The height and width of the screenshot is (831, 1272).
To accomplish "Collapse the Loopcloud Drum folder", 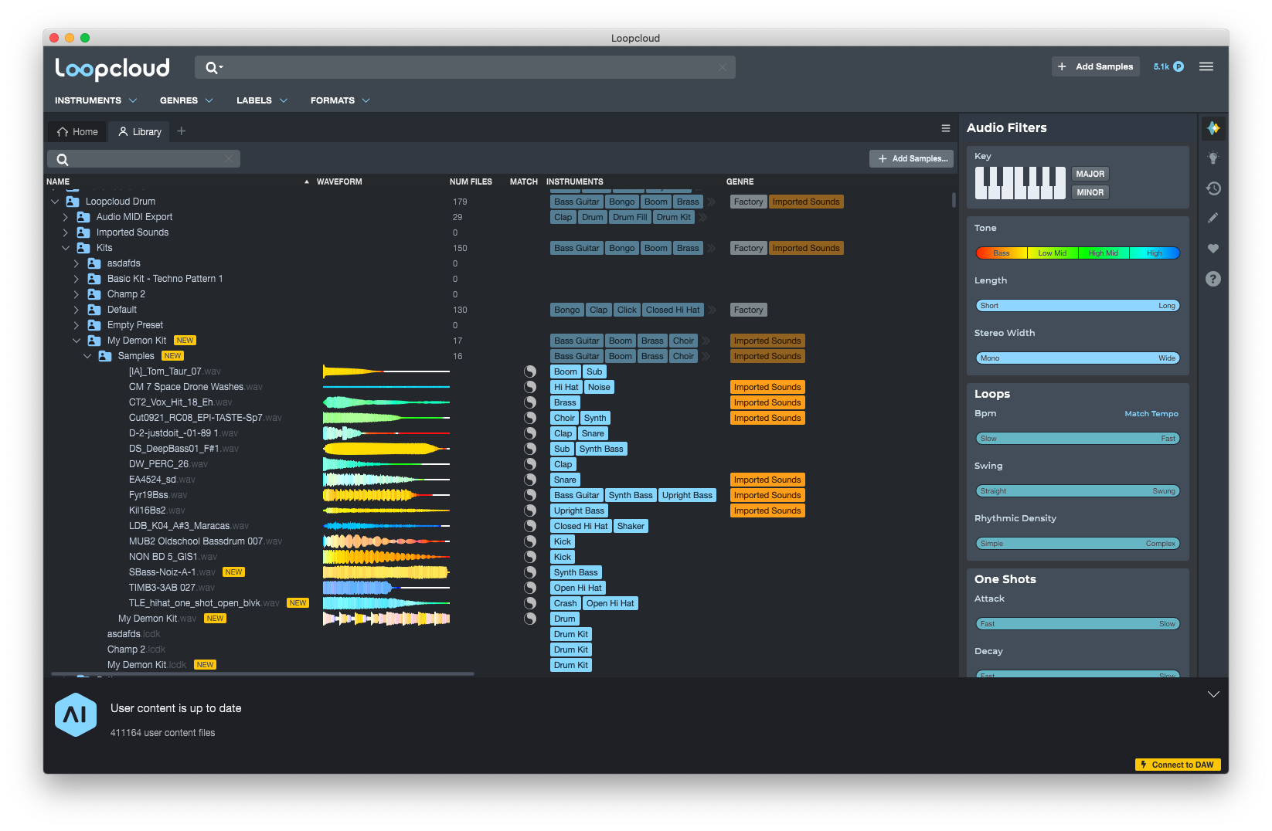I will click(x=55, y=202).
